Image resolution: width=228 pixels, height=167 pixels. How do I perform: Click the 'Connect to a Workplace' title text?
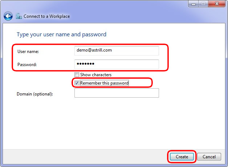pos(47,16)
